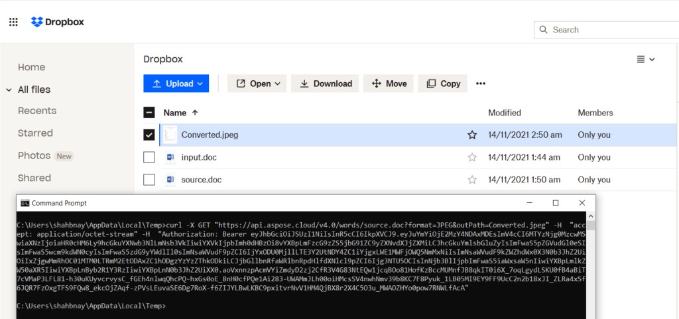Open the apps grid launcher icon
The width and height of the screenshot is (679, 319).
tap(13, 23)
